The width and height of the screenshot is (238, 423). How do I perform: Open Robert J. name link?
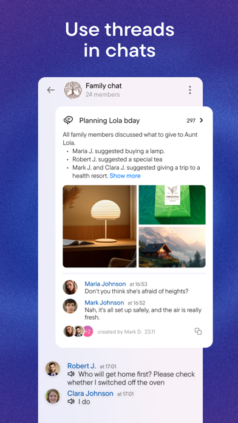click(x=81, y=366)
